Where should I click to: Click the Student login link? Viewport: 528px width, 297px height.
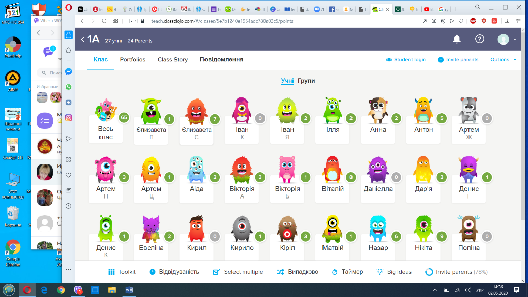point(406,59)
